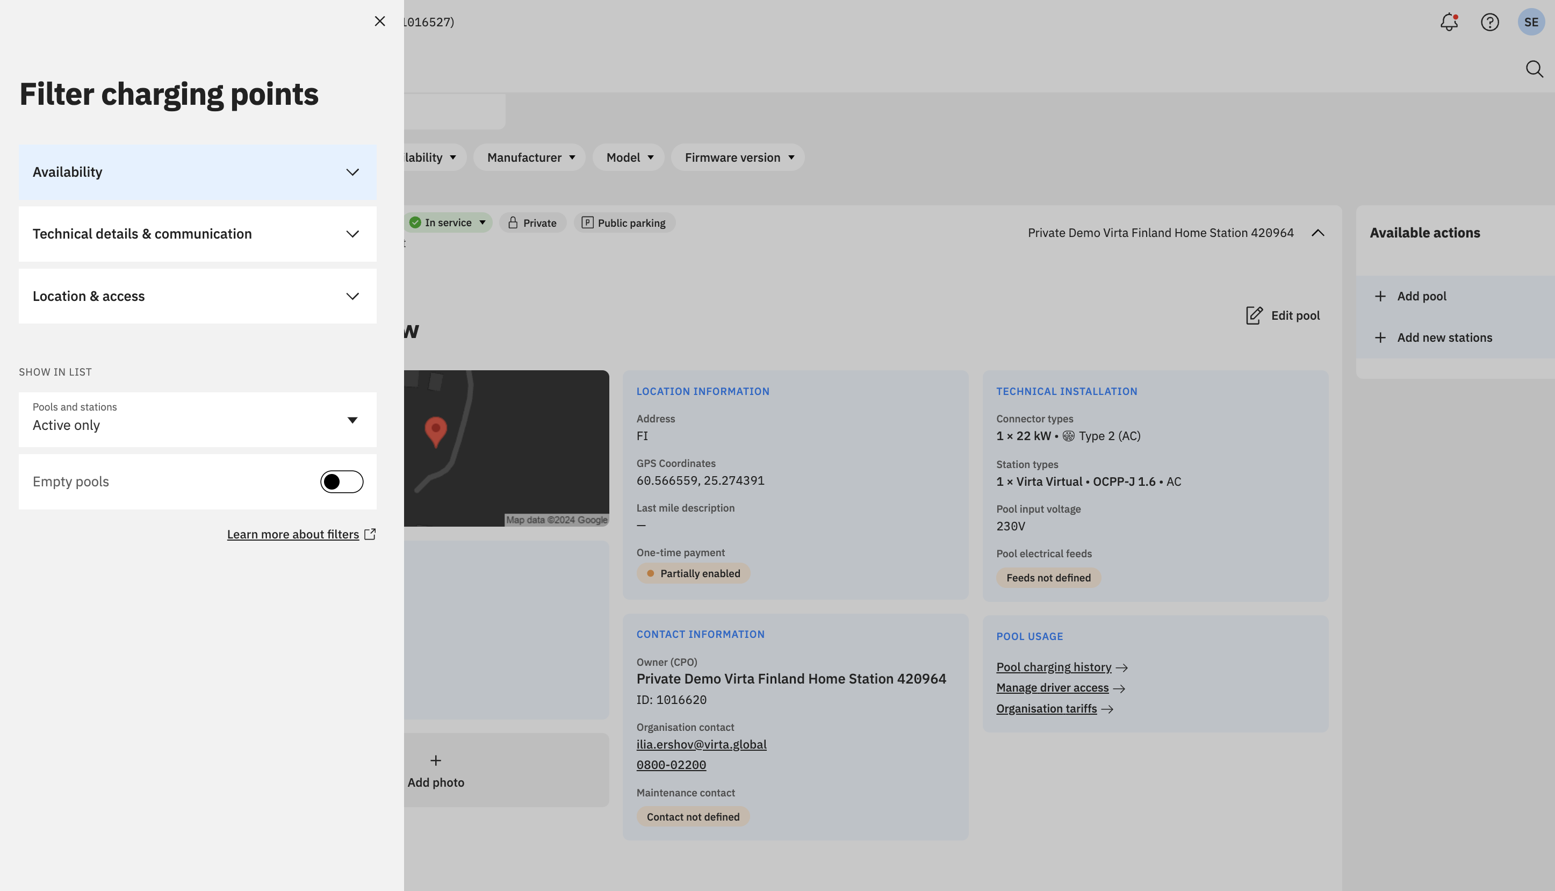Click owner ID: 1016620 text

coord(671,700)
